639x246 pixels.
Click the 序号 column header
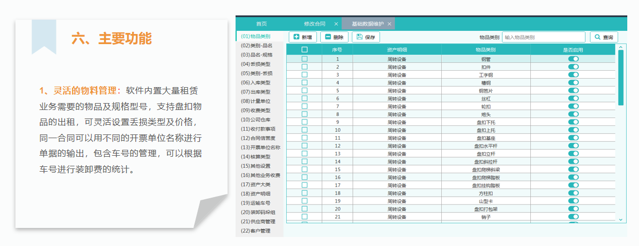click(x=337, y=49)
